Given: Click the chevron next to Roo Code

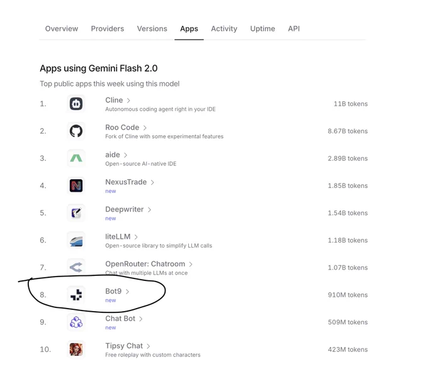Looking at the screenshot, I should 145,128.
